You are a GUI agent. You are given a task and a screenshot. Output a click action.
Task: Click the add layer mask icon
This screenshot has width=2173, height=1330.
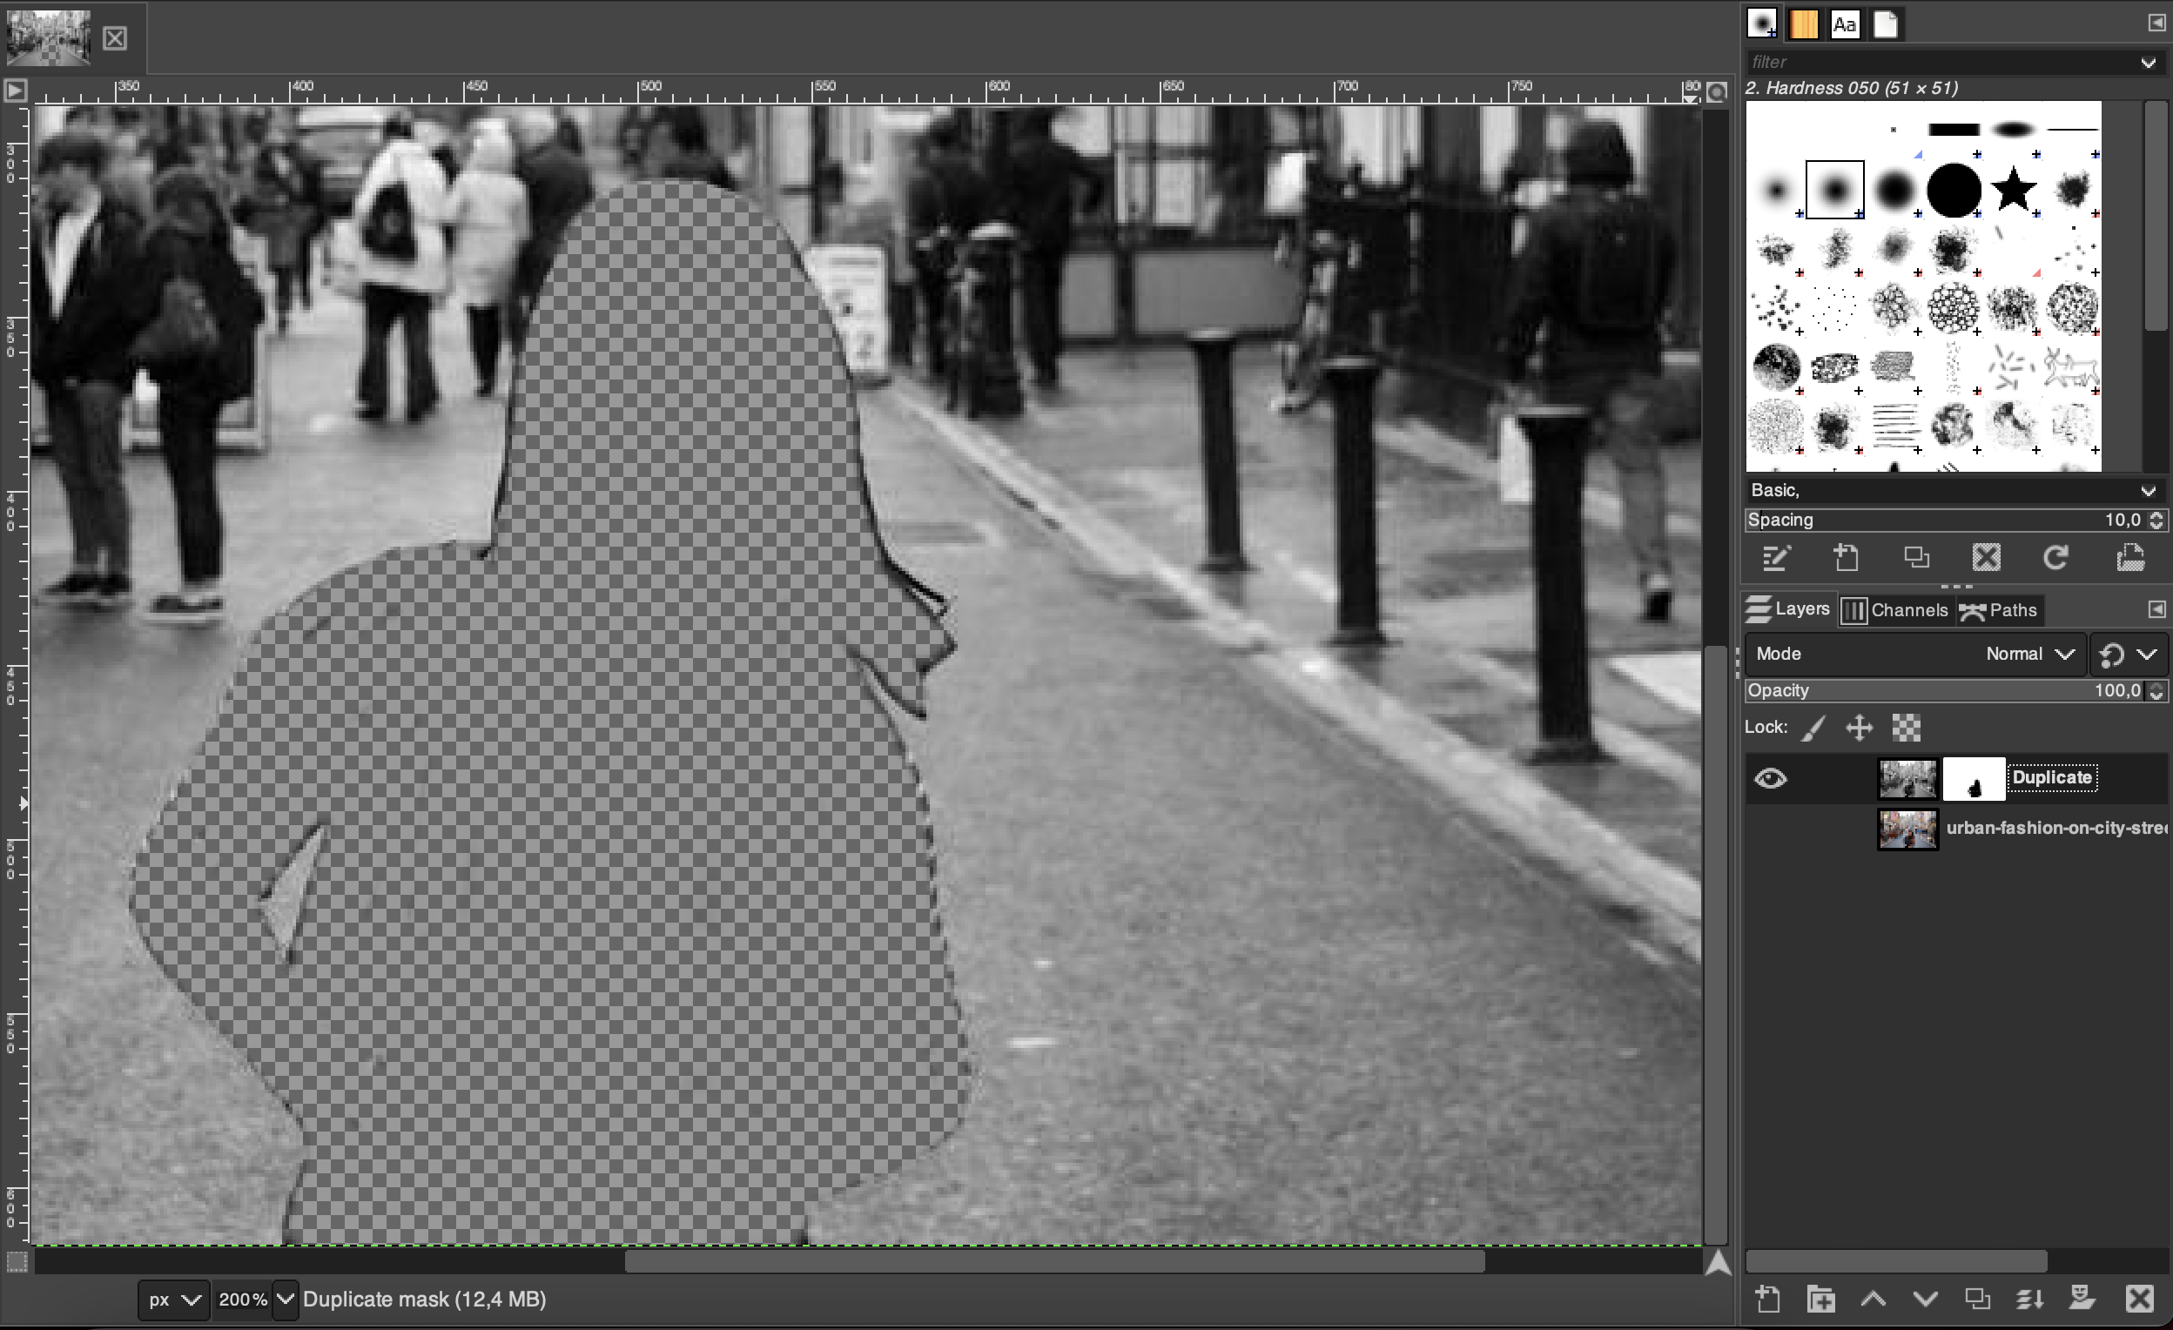tap(2082, 1299)
